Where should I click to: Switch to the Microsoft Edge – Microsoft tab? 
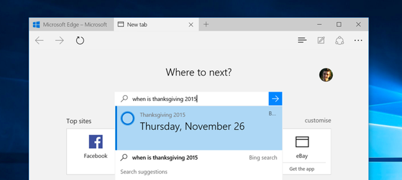click(72, 25)
